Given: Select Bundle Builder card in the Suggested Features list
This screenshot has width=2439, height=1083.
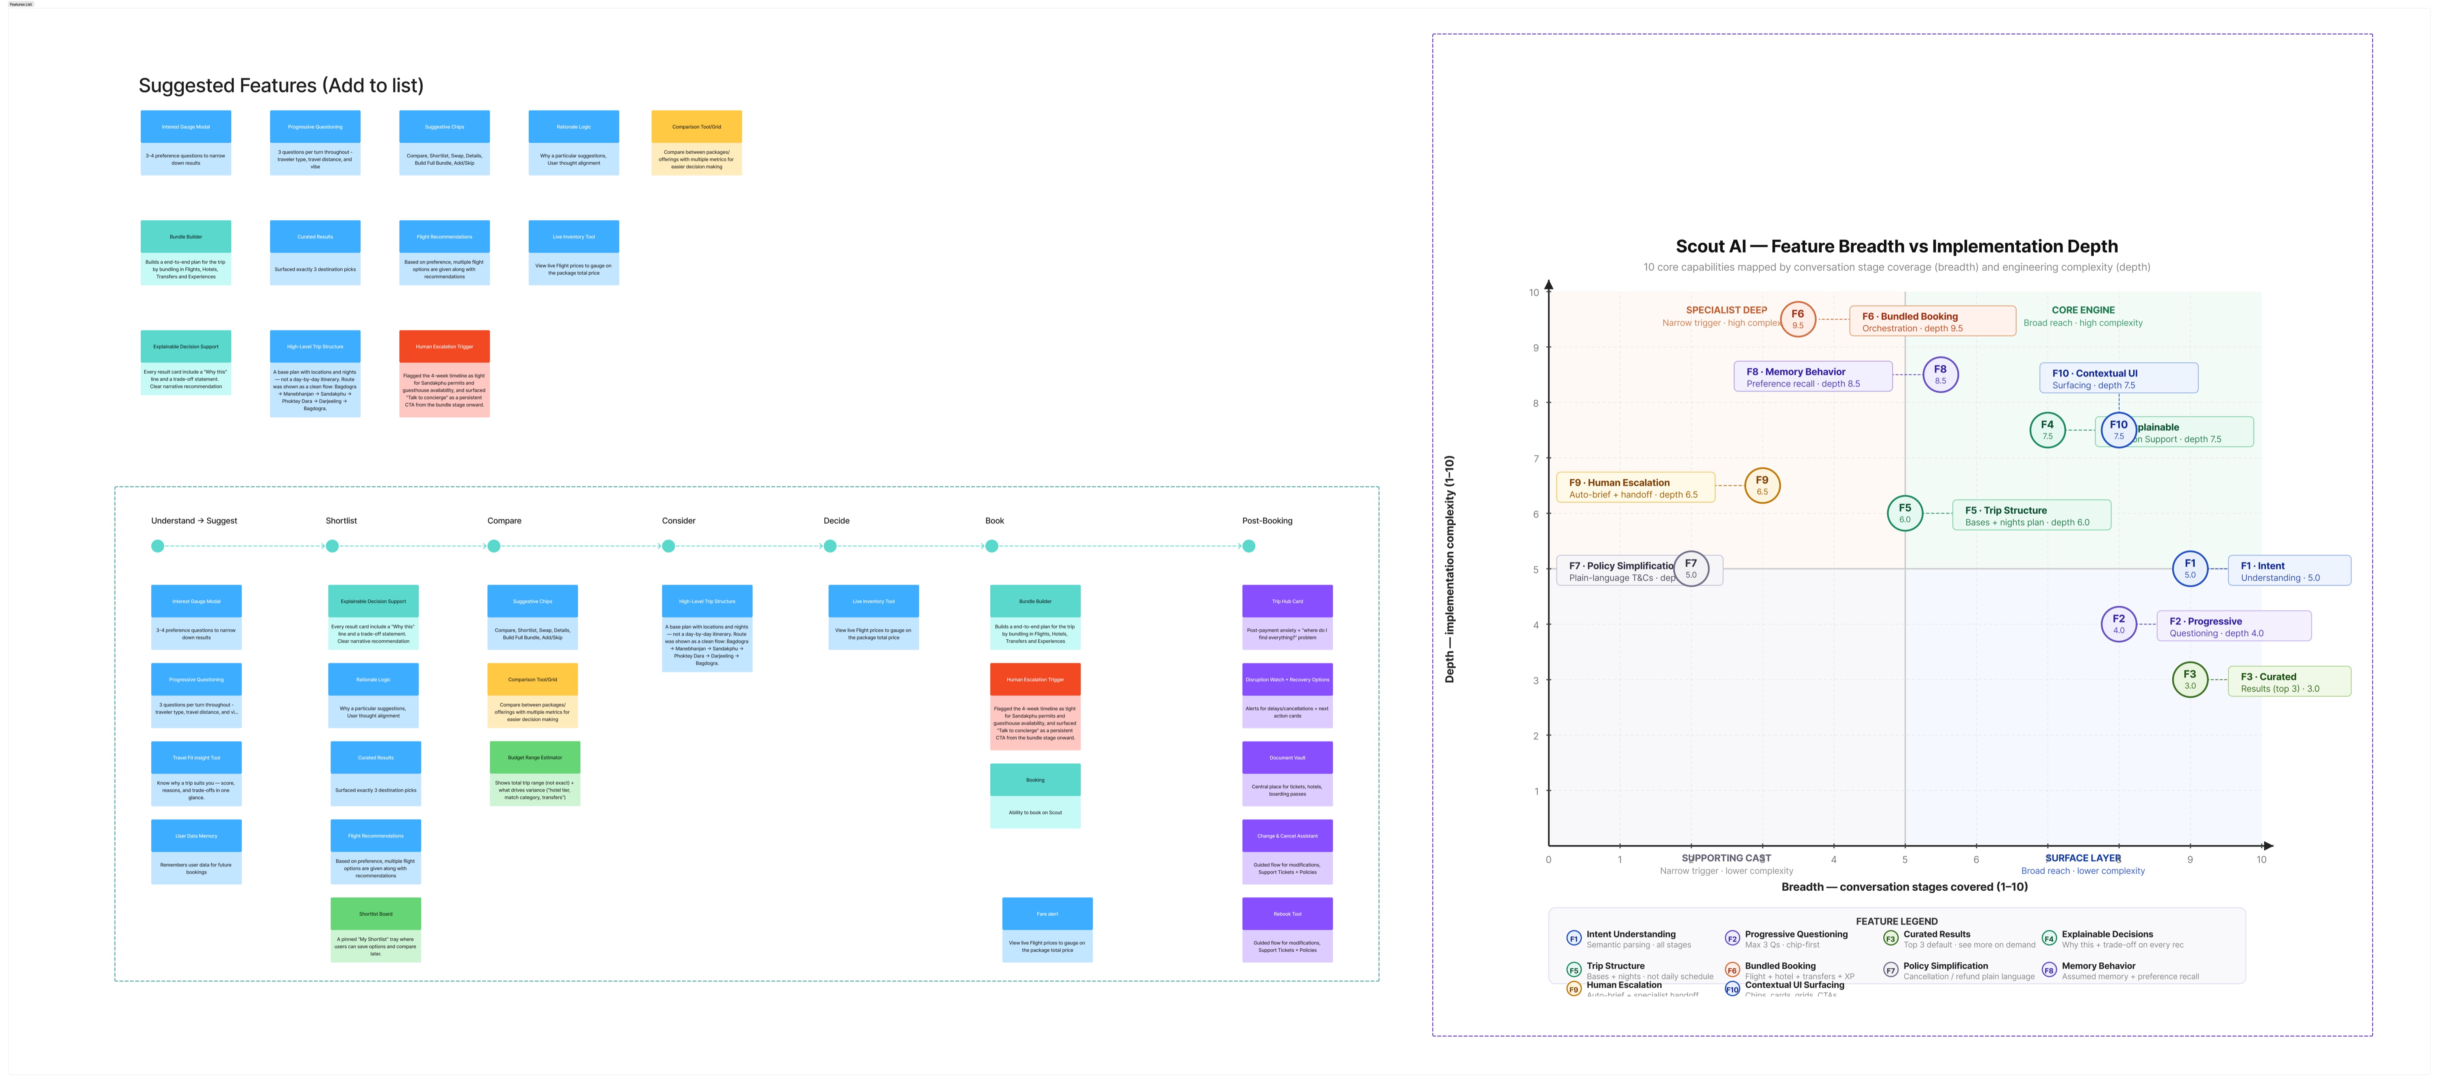Looking at the screenshot, I should point(186,253).
